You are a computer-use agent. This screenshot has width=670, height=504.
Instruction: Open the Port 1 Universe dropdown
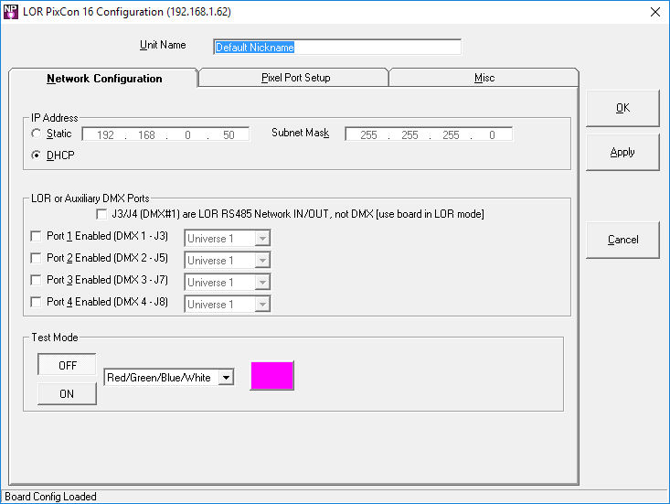[261, 238]
